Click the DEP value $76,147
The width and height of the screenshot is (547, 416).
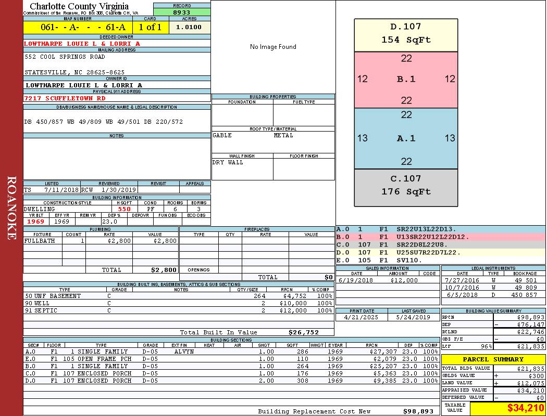531,325
